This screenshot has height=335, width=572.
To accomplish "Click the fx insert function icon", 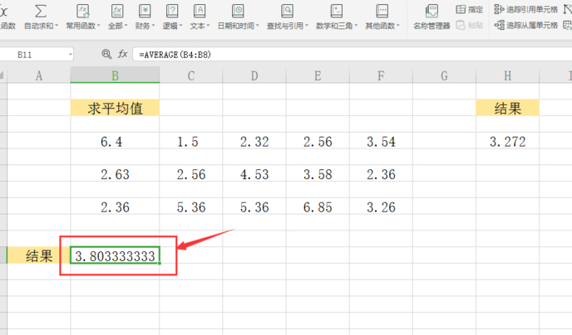I will click(x=123, y=54).
